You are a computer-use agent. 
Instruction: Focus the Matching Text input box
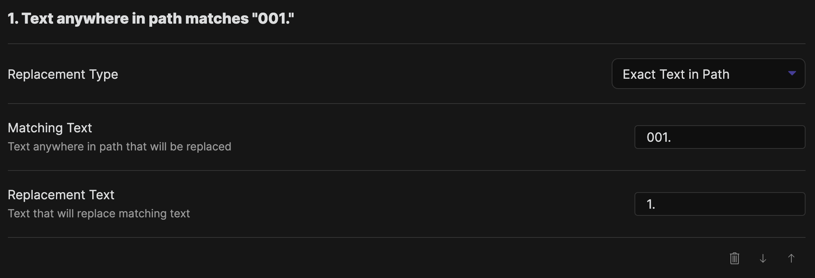point(720,137)
